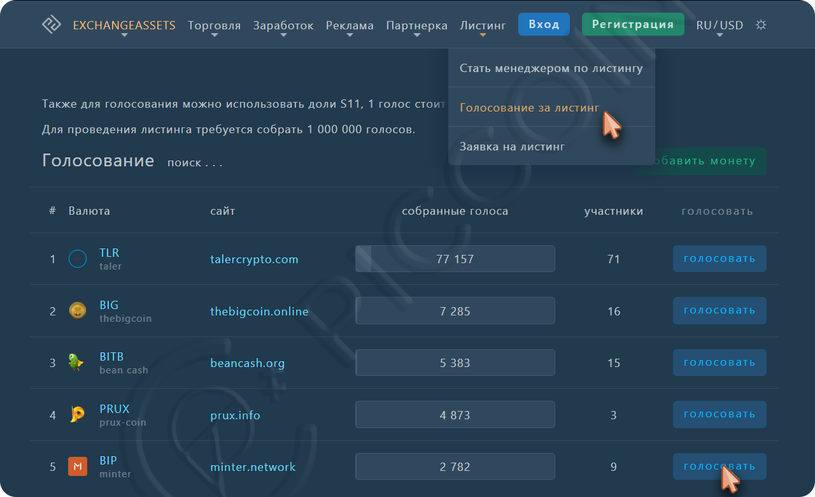Open the beancash.org link

(x=247, y=363)
